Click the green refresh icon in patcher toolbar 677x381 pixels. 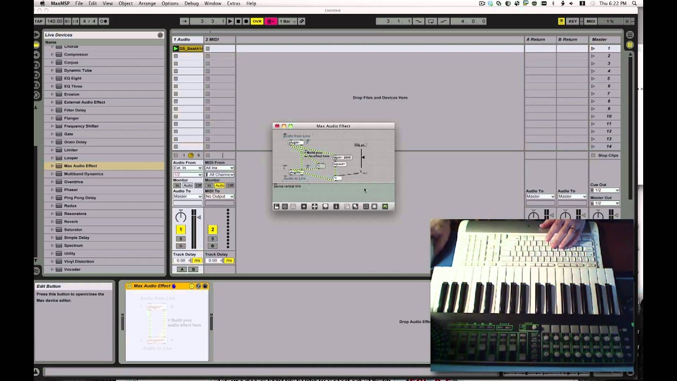click(385, 206)
